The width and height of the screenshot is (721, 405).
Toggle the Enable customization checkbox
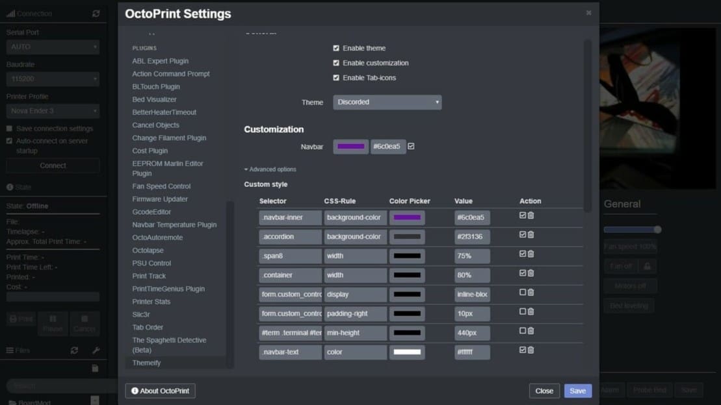[336, 63]
